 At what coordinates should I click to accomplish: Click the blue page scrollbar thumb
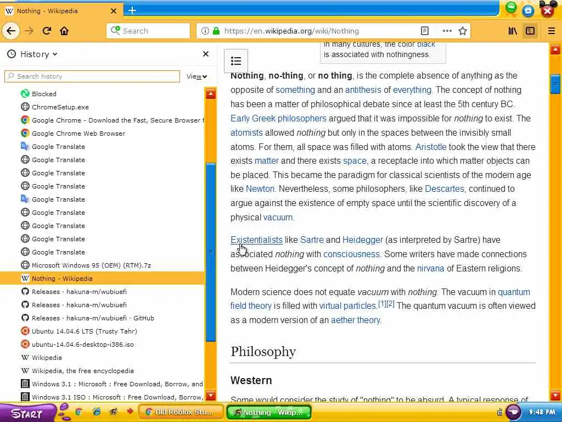pyautogui.click(x=555, y=84)
